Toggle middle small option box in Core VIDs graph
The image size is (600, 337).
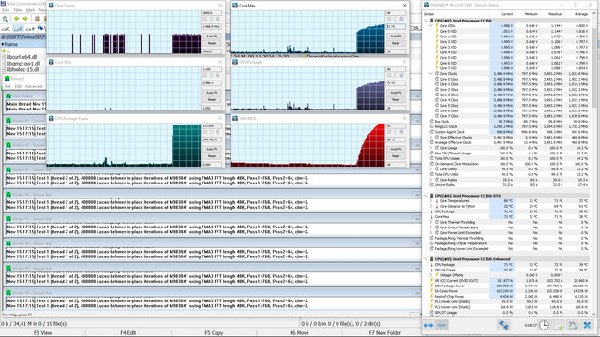211,75
